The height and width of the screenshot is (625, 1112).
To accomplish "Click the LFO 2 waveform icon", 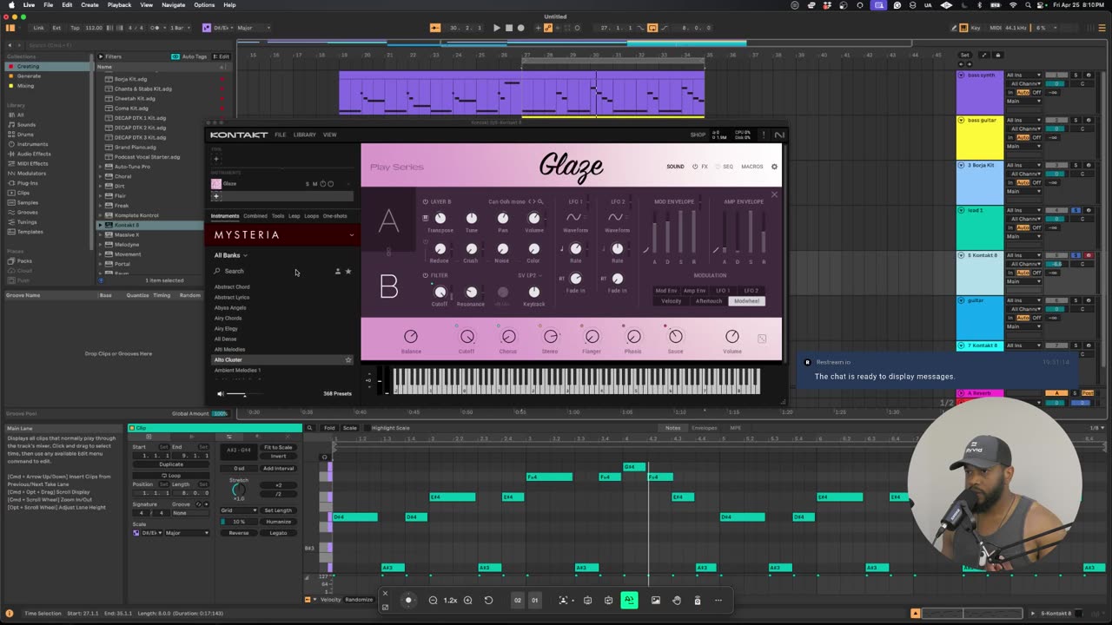I will click(616, 217).
